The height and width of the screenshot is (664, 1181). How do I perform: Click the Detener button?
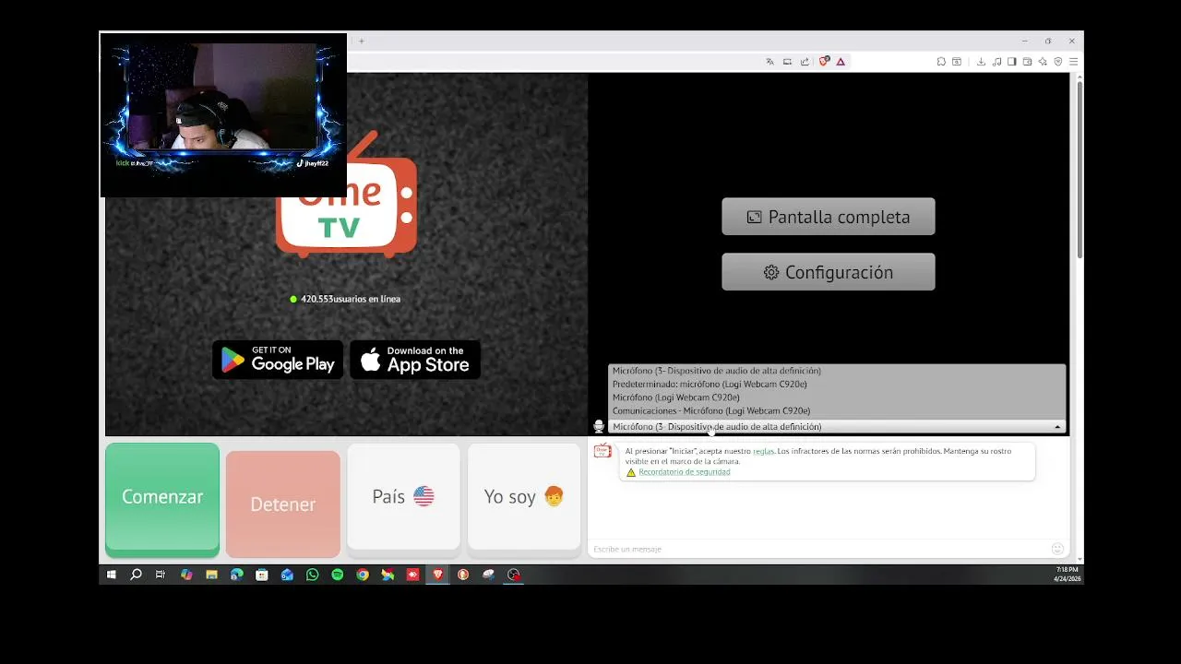click(x=283, y=504)
